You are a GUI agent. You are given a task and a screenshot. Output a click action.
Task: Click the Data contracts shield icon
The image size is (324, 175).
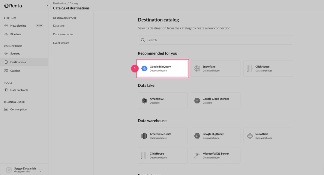tap(6, 90)
